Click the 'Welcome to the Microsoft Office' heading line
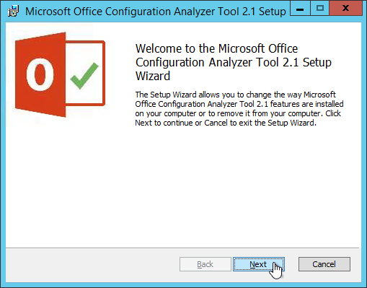This screenshot has width=367, height=288. (x=216, y=48)
